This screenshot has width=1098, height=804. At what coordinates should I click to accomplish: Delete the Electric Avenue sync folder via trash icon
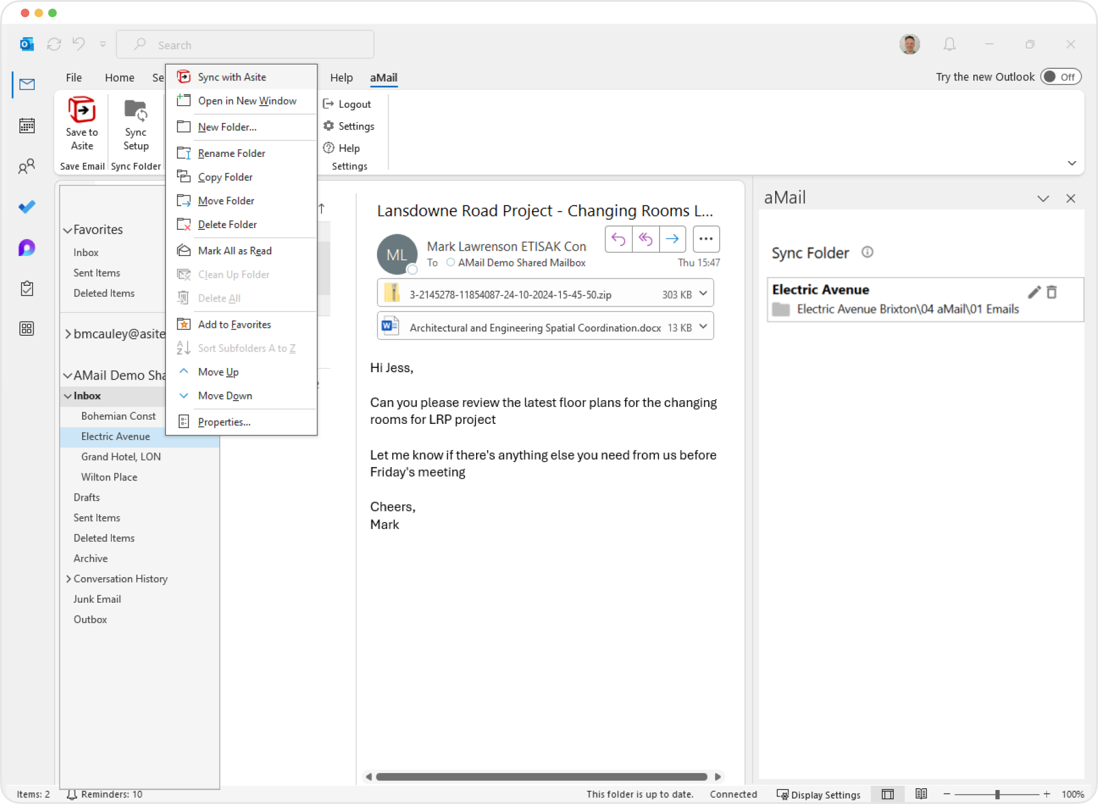(x=1052, y=292)
